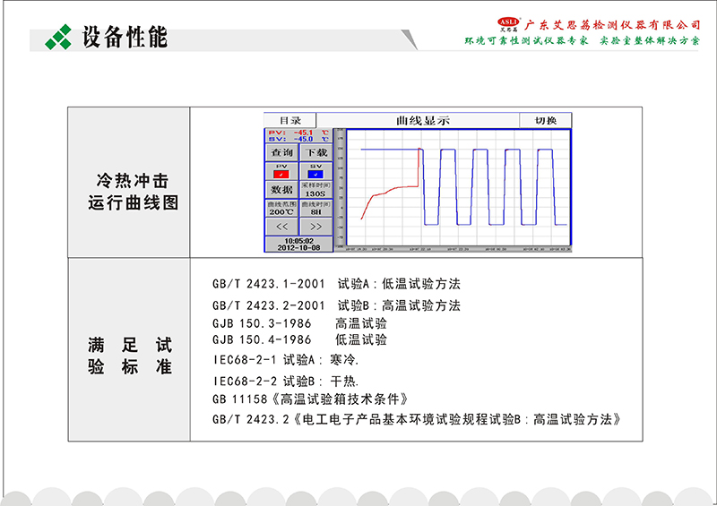
Task: Open the 曲线范围 200℃ setting
Action: pyautogui.click(x=281, y=209)
